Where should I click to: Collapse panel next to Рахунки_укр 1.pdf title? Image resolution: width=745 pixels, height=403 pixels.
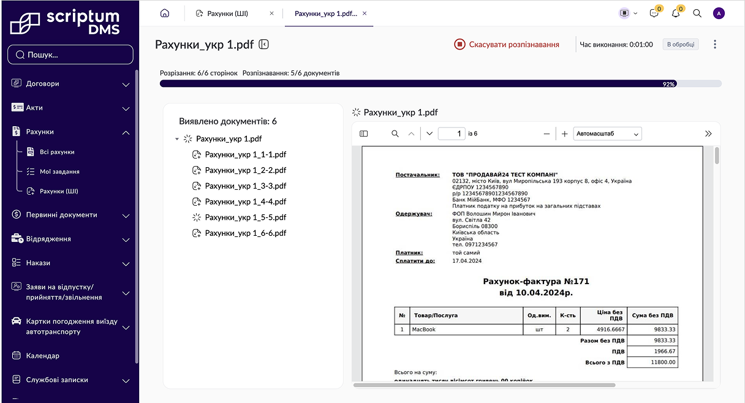pyautogui.click(x=264, y=44)
